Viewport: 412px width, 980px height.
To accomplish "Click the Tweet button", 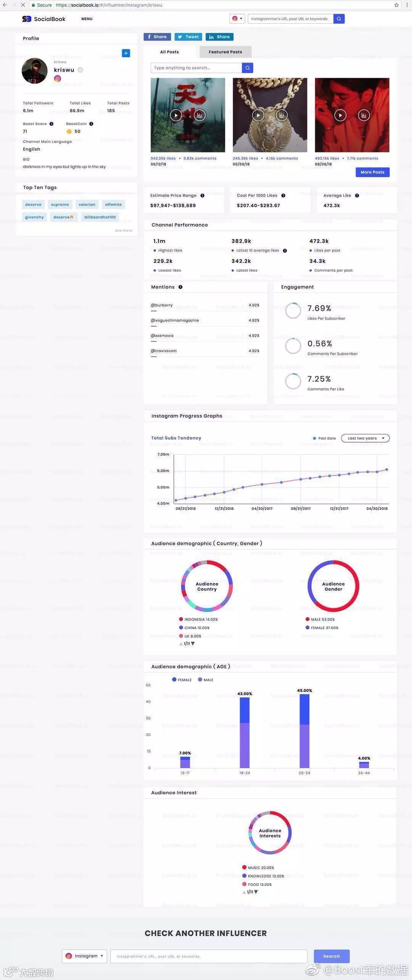I will tap(188, 37).
